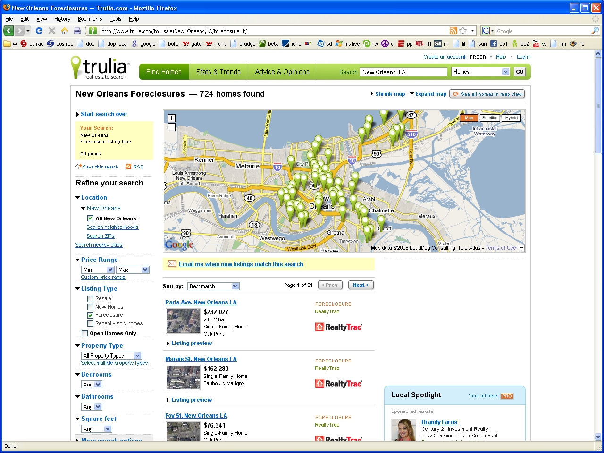
Task: Open the Tools menu
Action: 116,19
